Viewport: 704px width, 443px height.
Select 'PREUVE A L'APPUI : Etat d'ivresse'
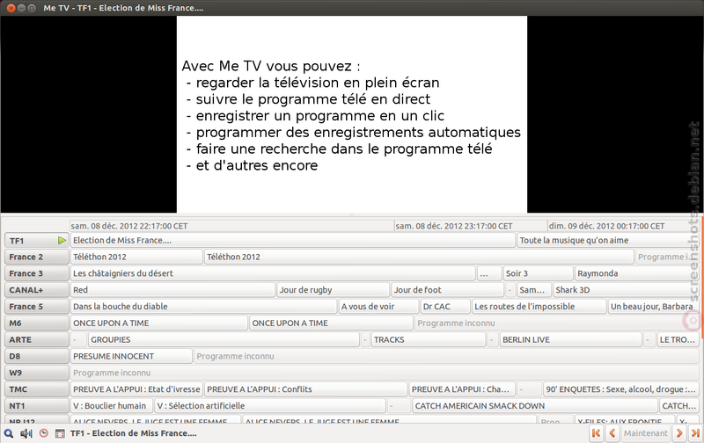point(136,389)
